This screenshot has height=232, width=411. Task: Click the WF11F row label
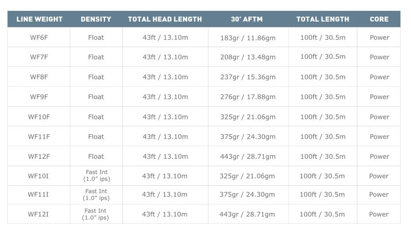[39, 137]
